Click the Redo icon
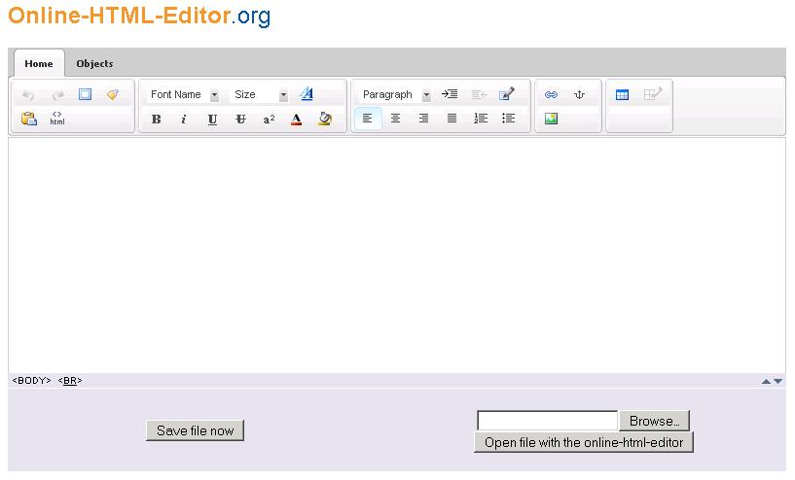The width and height of the screenshot is (795, 480). (57, 94)
